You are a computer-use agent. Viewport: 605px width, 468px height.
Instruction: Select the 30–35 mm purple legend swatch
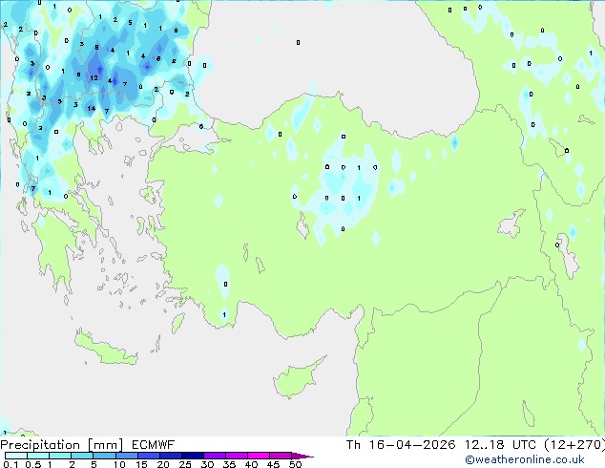[215, 456]
